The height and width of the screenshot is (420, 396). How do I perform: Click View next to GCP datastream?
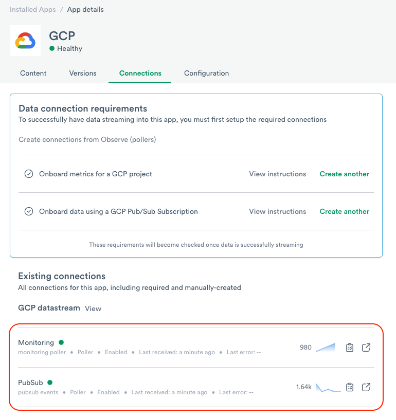[93, 308]
